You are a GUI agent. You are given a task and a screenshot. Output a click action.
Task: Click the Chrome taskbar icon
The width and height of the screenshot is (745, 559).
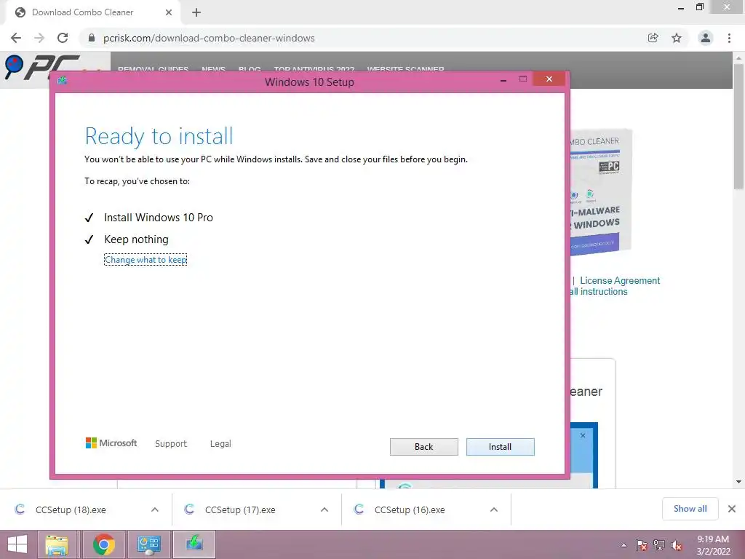point(104,544)
